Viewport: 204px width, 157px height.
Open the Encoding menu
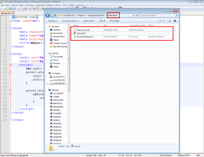pyautogui.click(x=29, y=5)
